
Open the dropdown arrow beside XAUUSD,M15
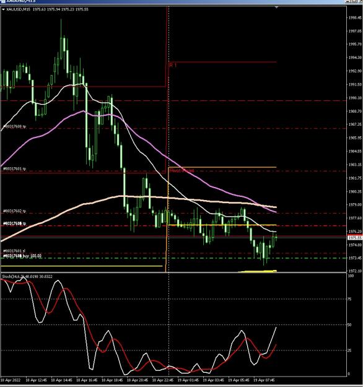[x=4, y=9]
